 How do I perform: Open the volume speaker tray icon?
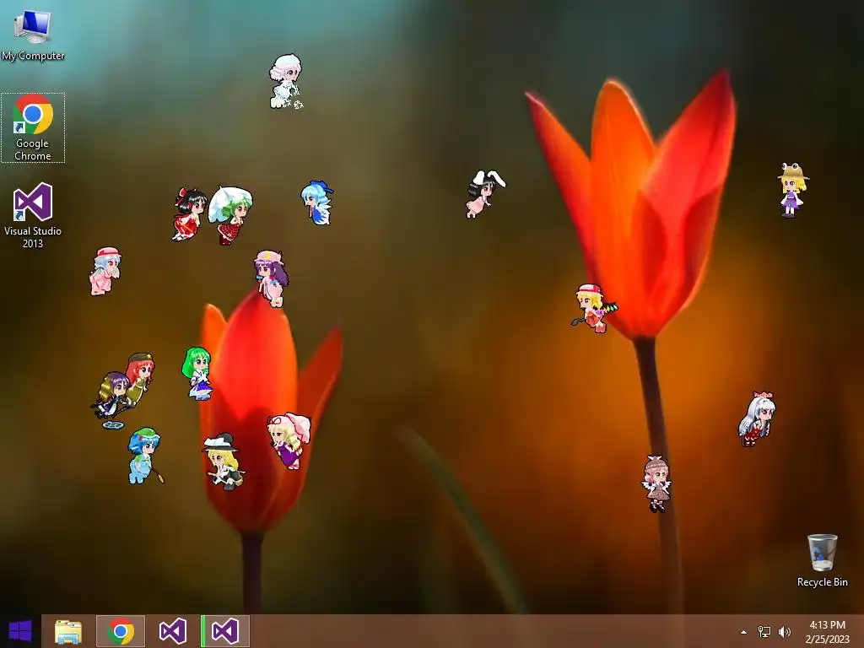click(785, 632)
